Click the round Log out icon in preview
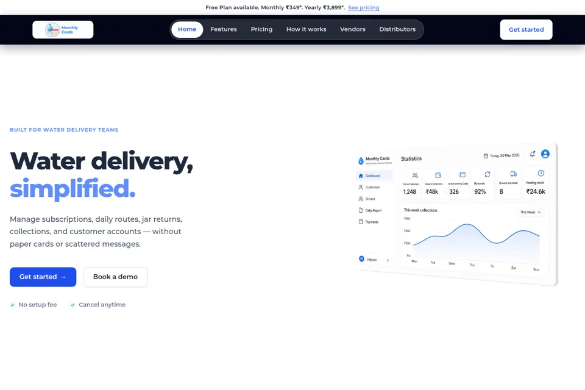This screenshot has width=585, height=390. 361,258
